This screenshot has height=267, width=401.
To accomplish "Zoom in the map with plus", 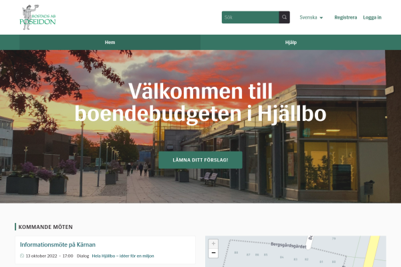I will (x=213, y=244).
